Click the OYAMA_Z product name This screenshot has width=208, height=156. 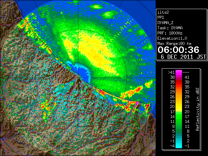tap(165, 23)
